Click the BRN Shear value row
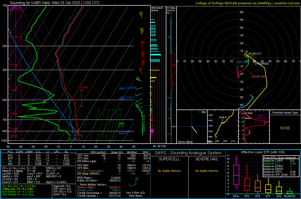The height and width of the screenshot is (199, 301). click(x=99, y=178)
